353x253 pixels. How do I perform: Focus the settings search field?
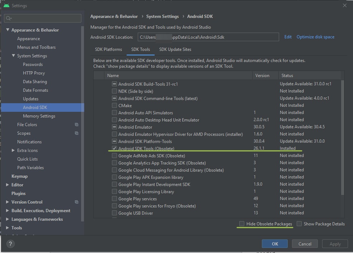(x=43, y=18)
